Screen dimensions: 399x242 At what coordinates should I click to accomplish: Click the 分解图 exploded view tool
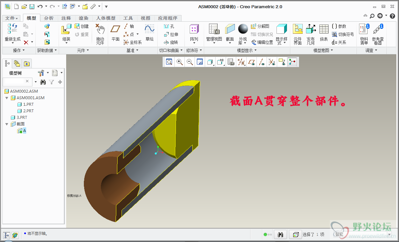pos(260,26)
